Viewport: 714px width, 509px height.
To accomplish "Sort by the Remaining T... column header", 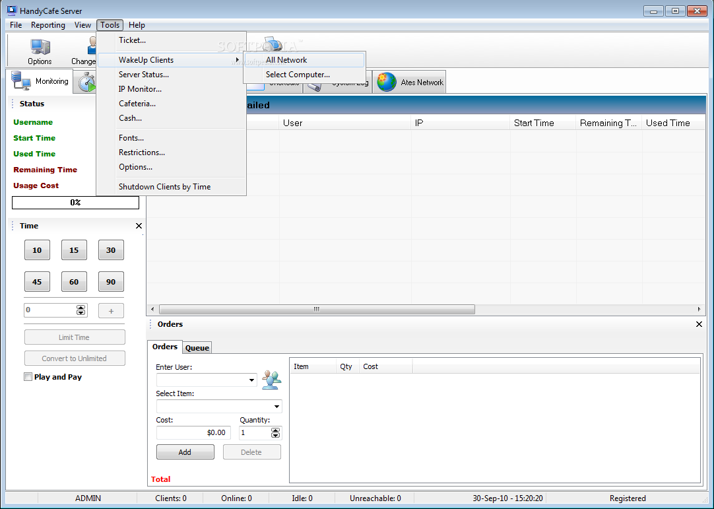I will click(609, 123).
